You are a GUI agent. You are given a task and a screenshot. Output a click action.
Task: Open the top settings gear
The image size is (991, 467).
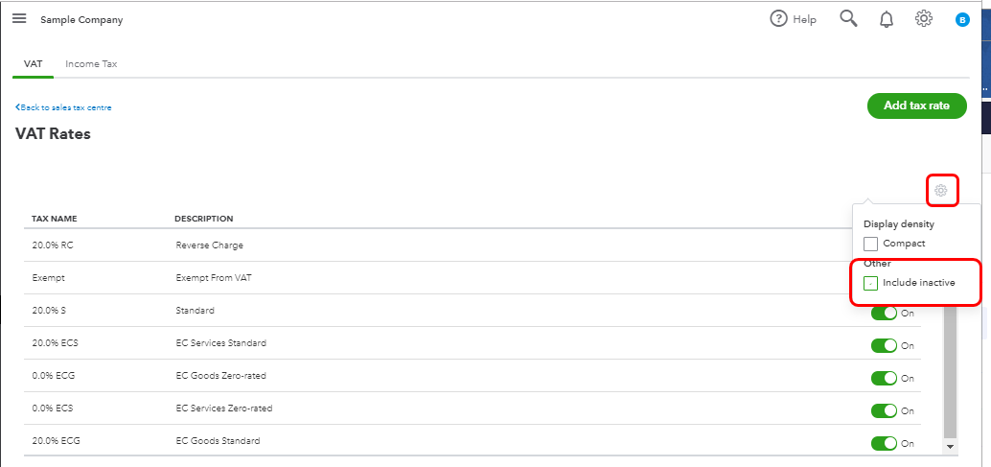pos(924,19)
